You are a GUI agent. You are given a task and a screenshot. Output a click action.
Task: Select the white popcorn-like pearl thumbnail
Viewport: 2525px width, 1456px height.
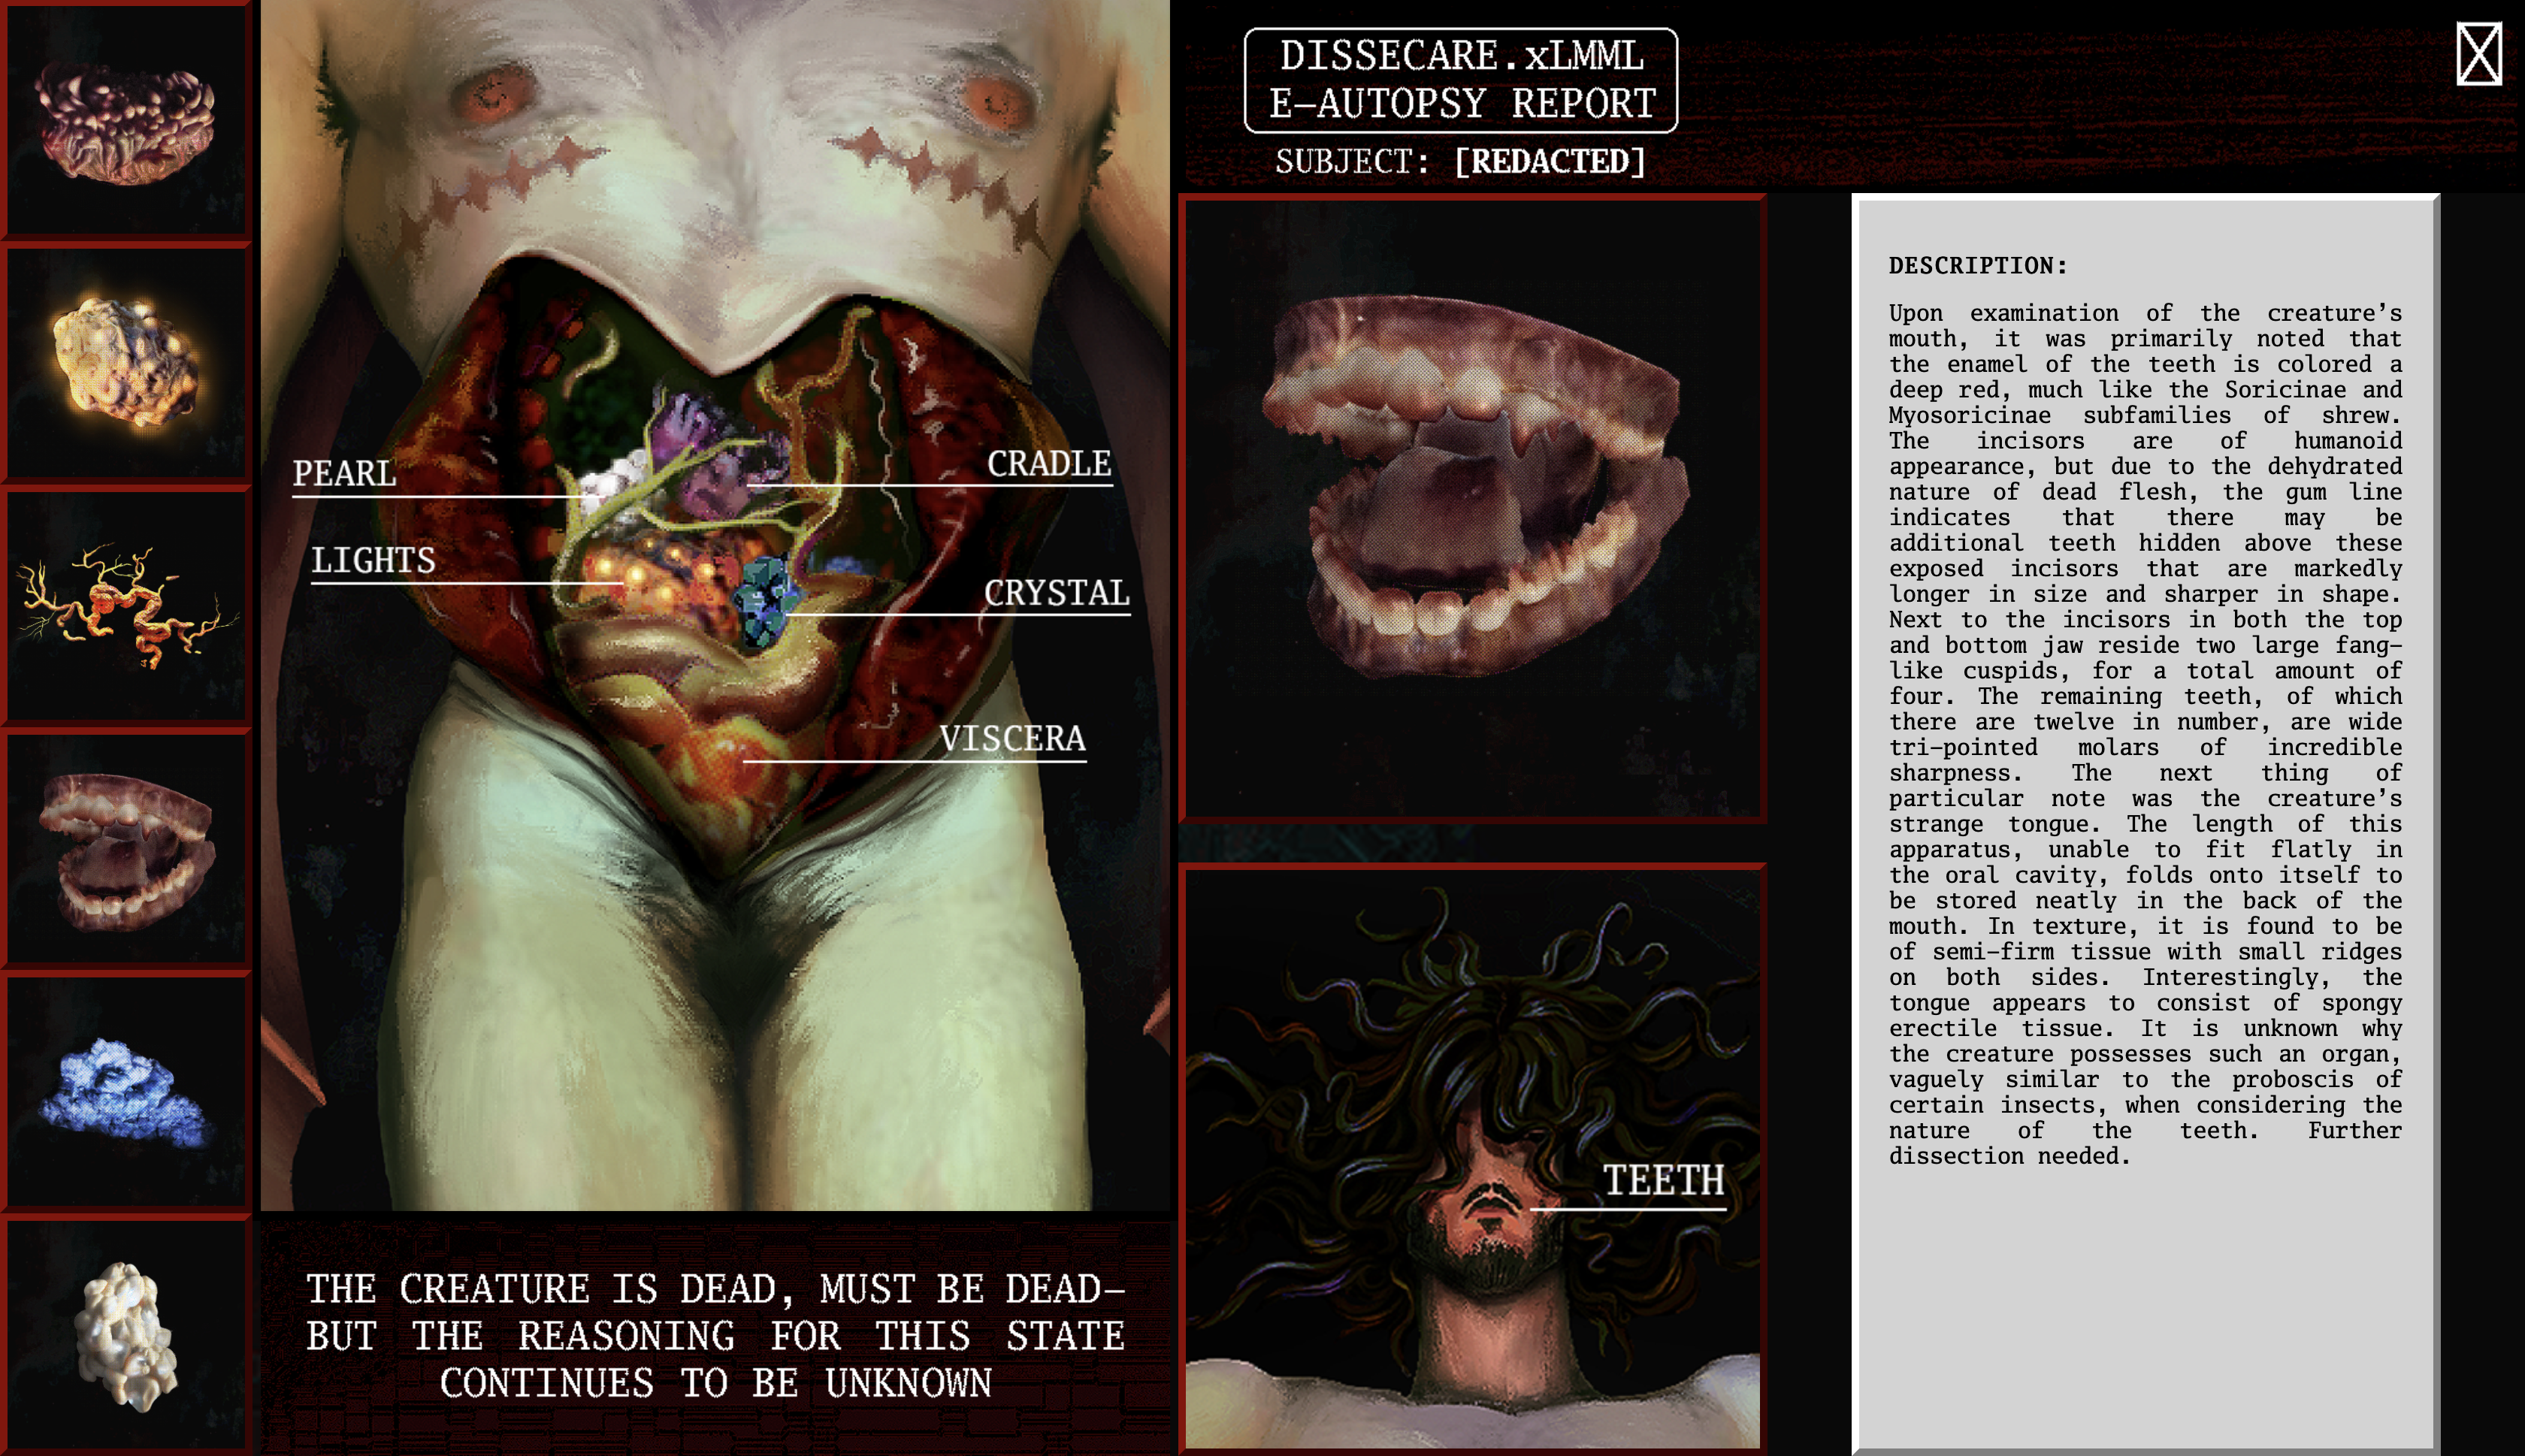[x=126, y=1335]
